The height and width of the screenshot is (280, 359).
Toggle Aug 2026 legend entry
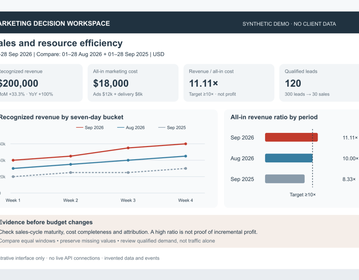click(131, 128)
